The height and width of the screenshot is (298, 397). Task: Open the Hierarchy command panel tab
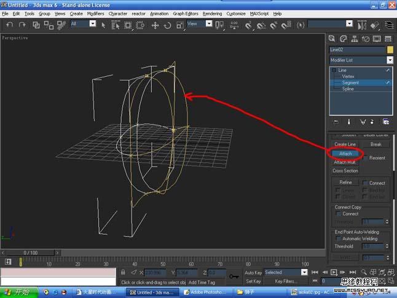(355, 39)
